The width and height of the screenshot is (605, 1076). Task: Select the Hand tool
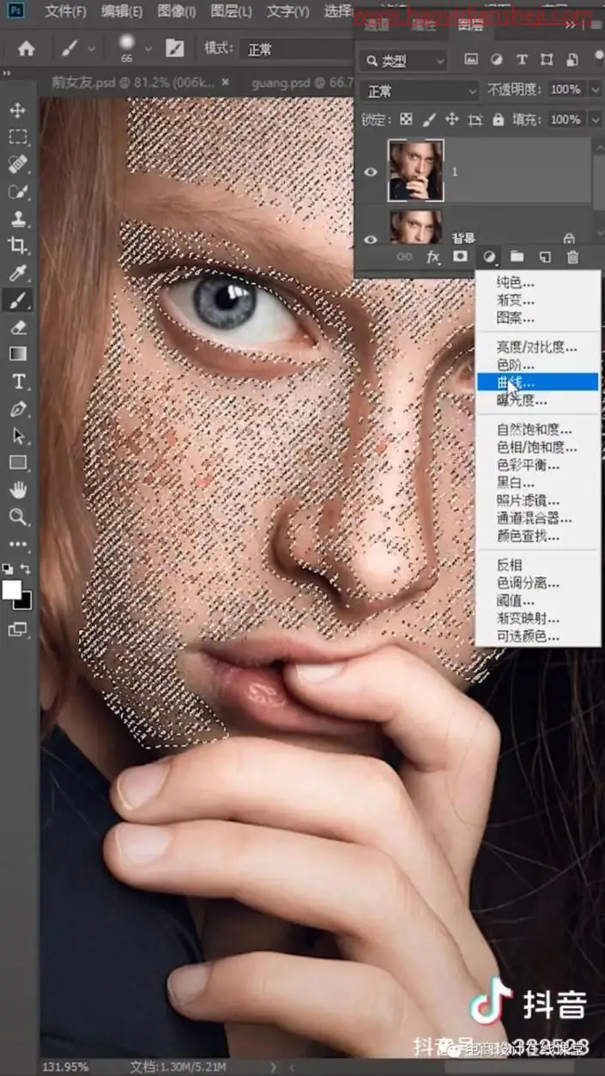point(17,490)
